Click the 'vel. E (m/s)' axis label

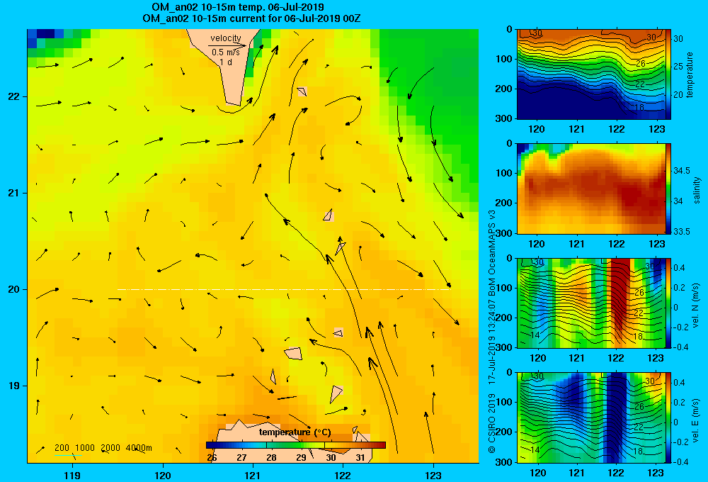(695, 420)
